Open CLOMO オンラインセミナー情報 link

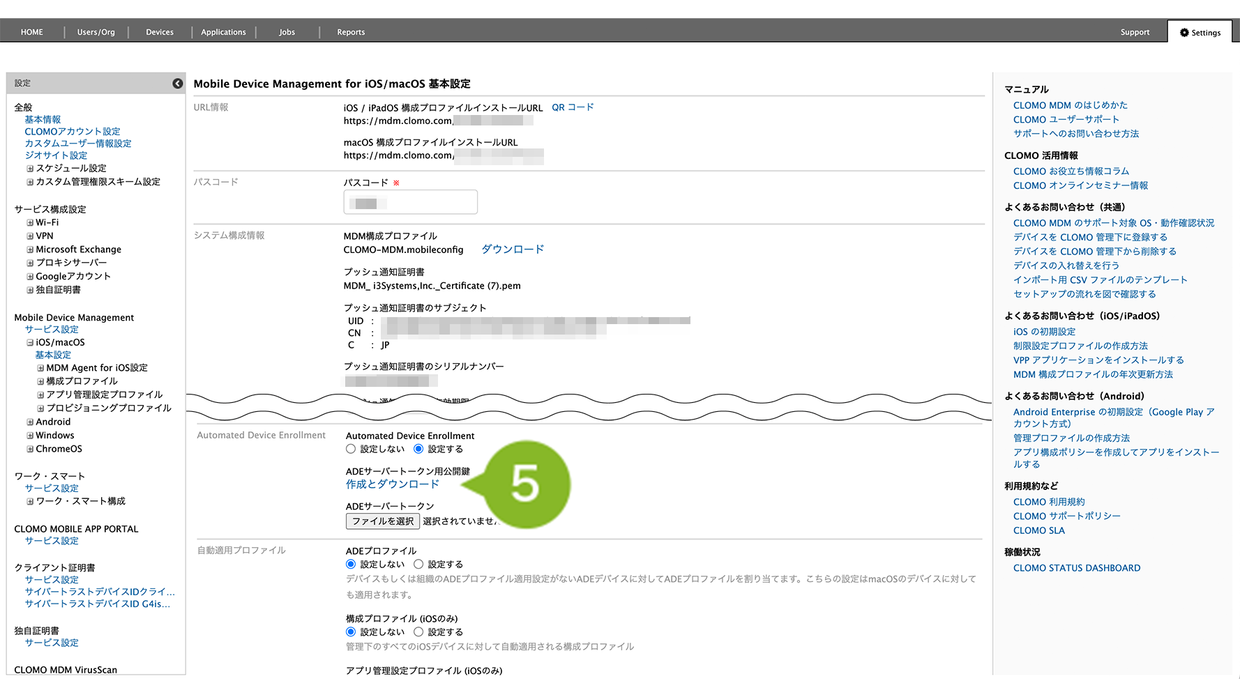[x=1081, y=186]
